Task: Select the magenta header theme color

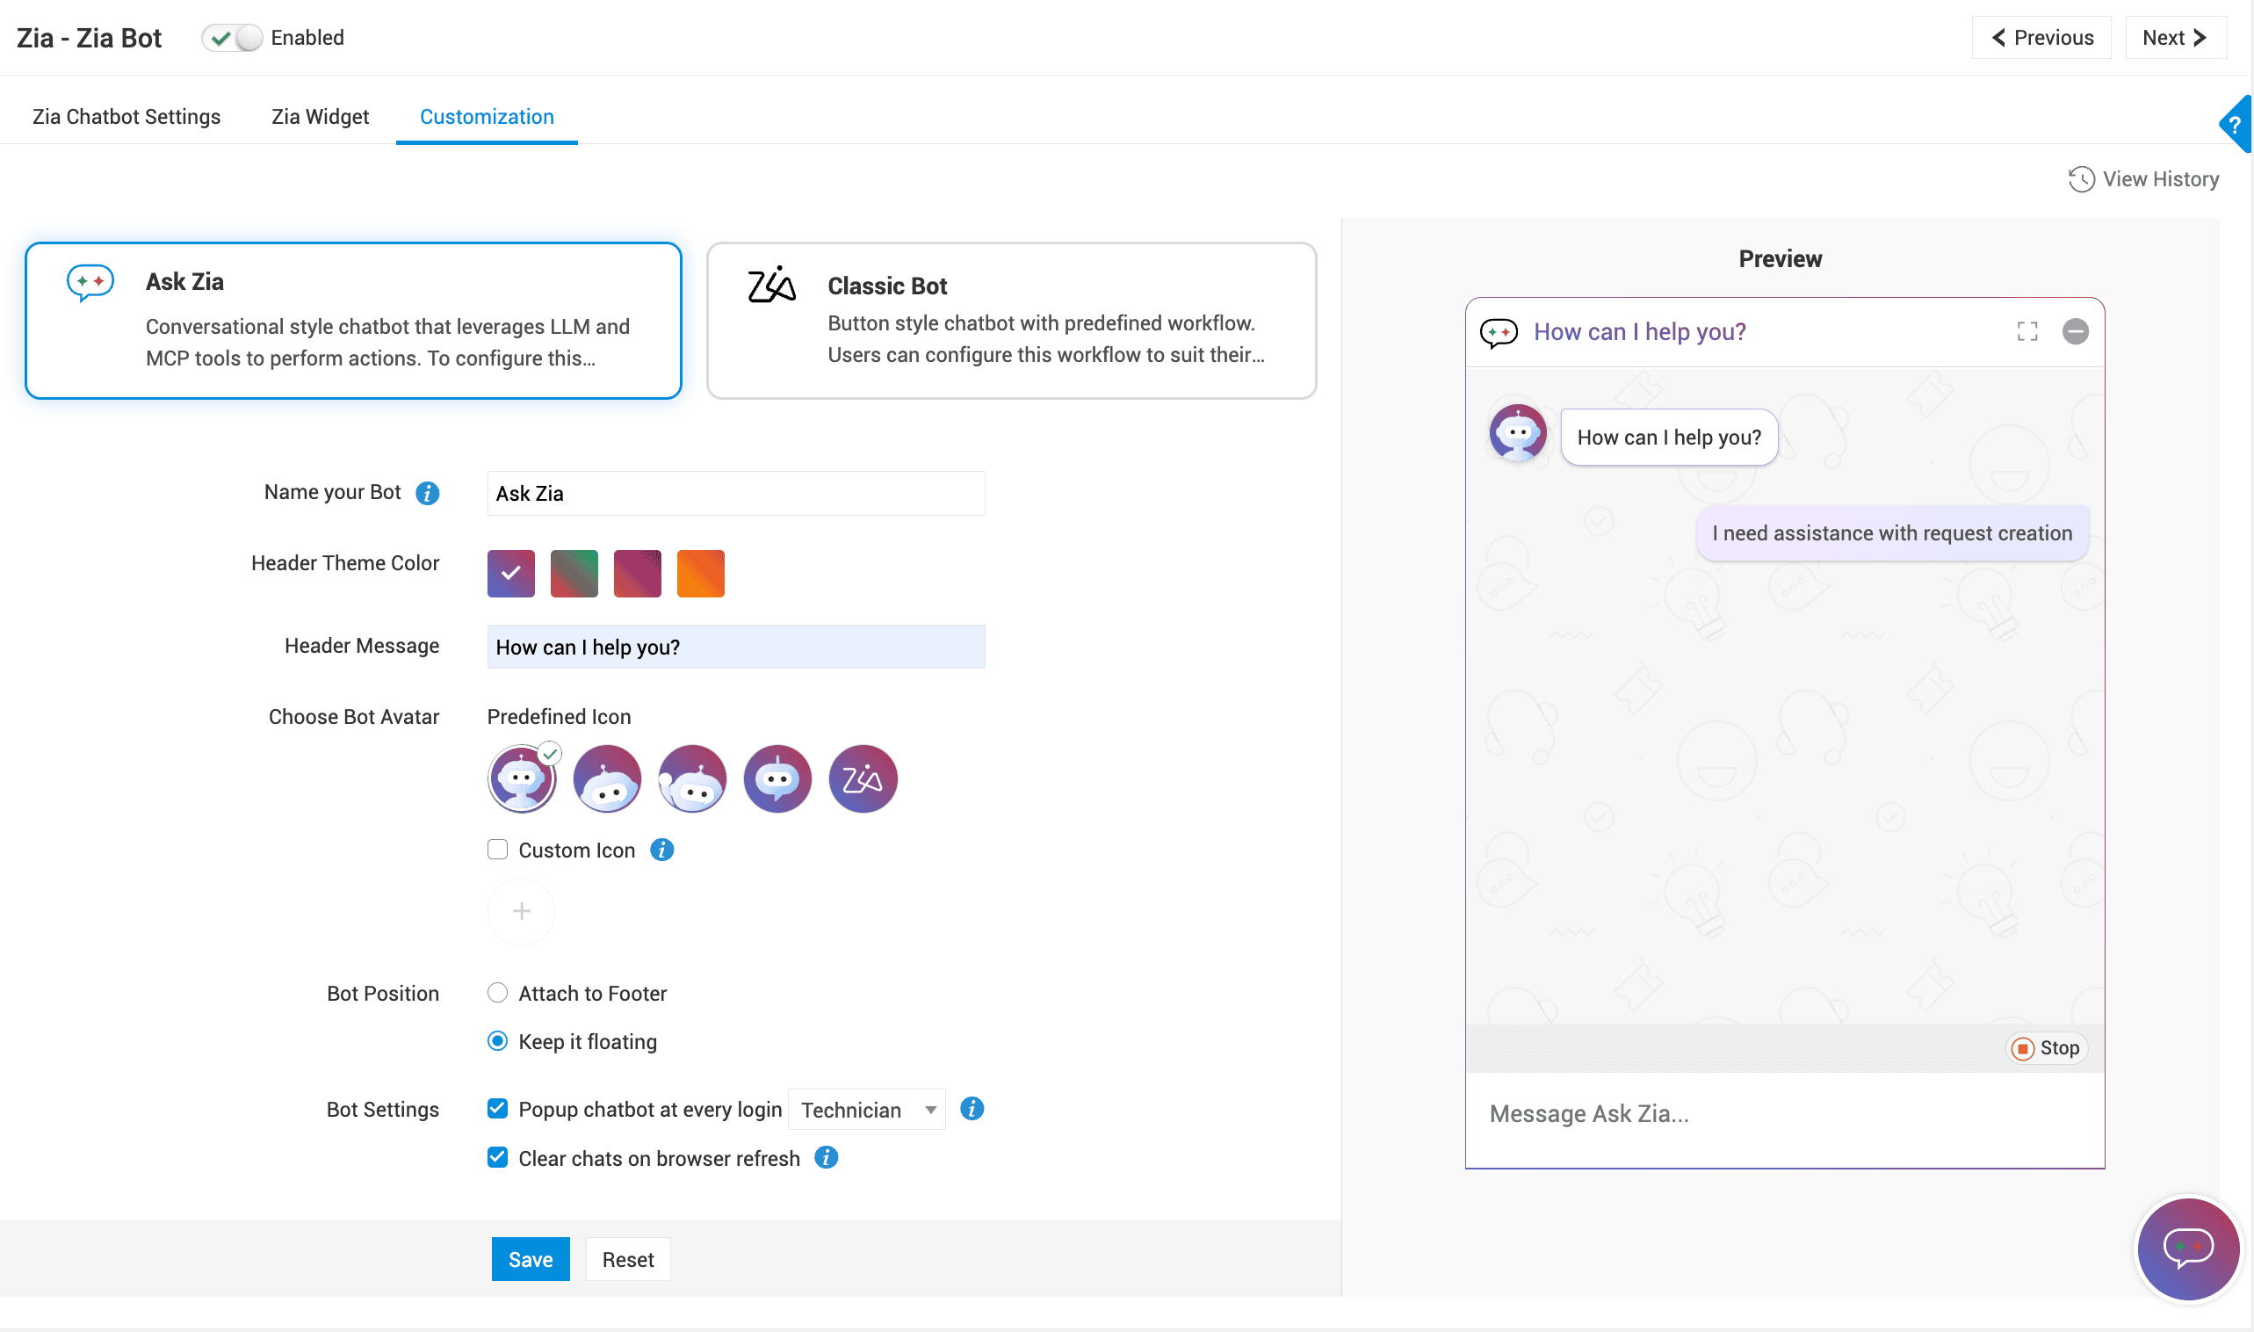Action: [638, 574]
